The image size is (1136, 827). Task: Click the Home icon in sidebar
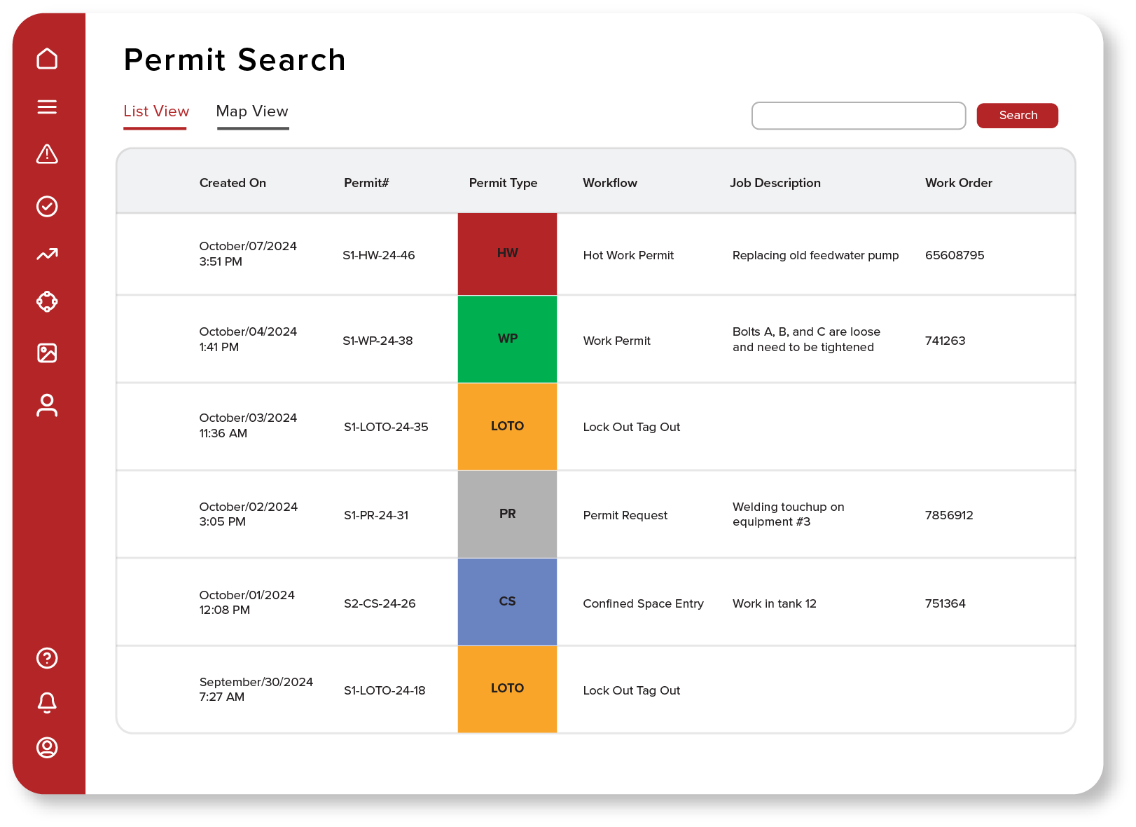tap(47, 59)
